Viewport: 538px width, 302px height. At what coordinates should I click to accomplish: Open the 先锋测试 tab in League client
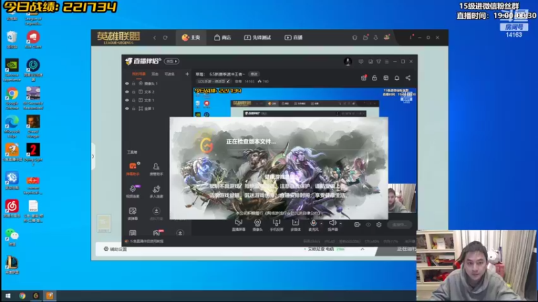click(x=258, y=38)
